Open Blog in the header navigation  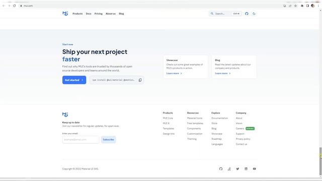click(x=121, y=14)
